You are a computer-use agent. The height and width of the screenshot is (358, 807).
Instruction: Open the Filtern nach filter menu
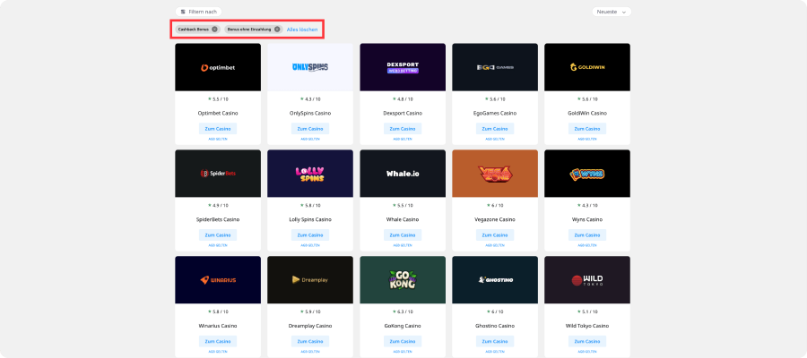tap(198, 12)
